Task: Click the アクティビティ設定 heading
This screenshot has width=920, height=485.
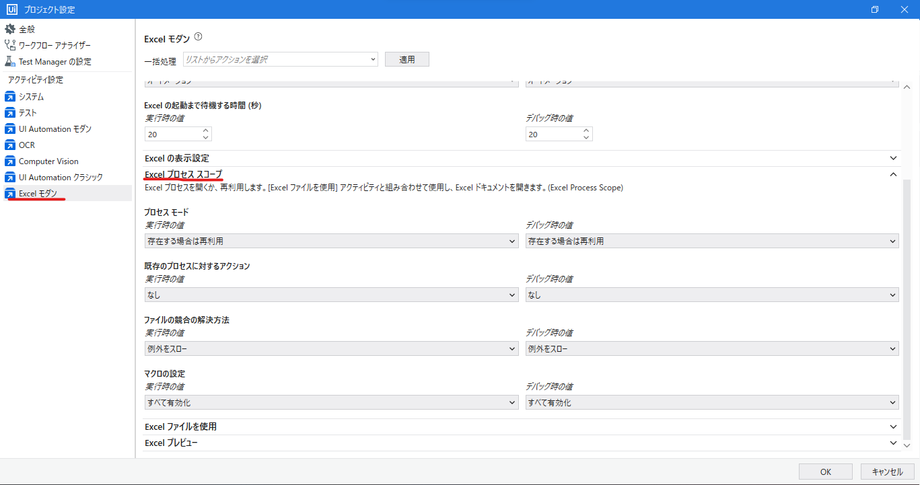Action: (x=36, y=80)
